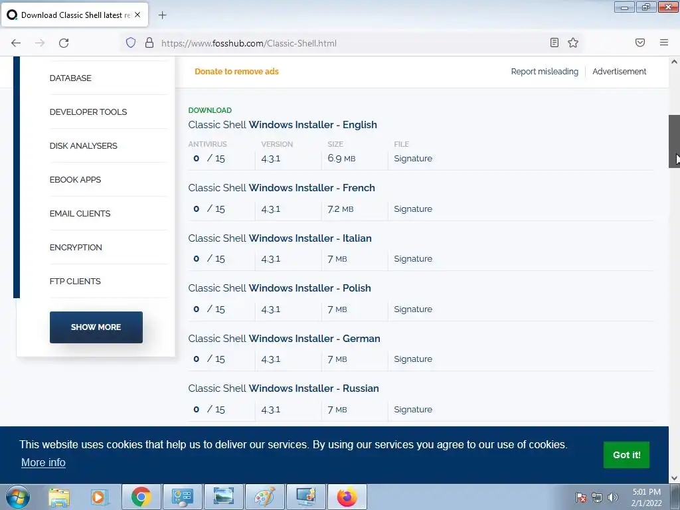Open More info cookie link
This screenshot has height=510, width=680.
coord(43,462)
